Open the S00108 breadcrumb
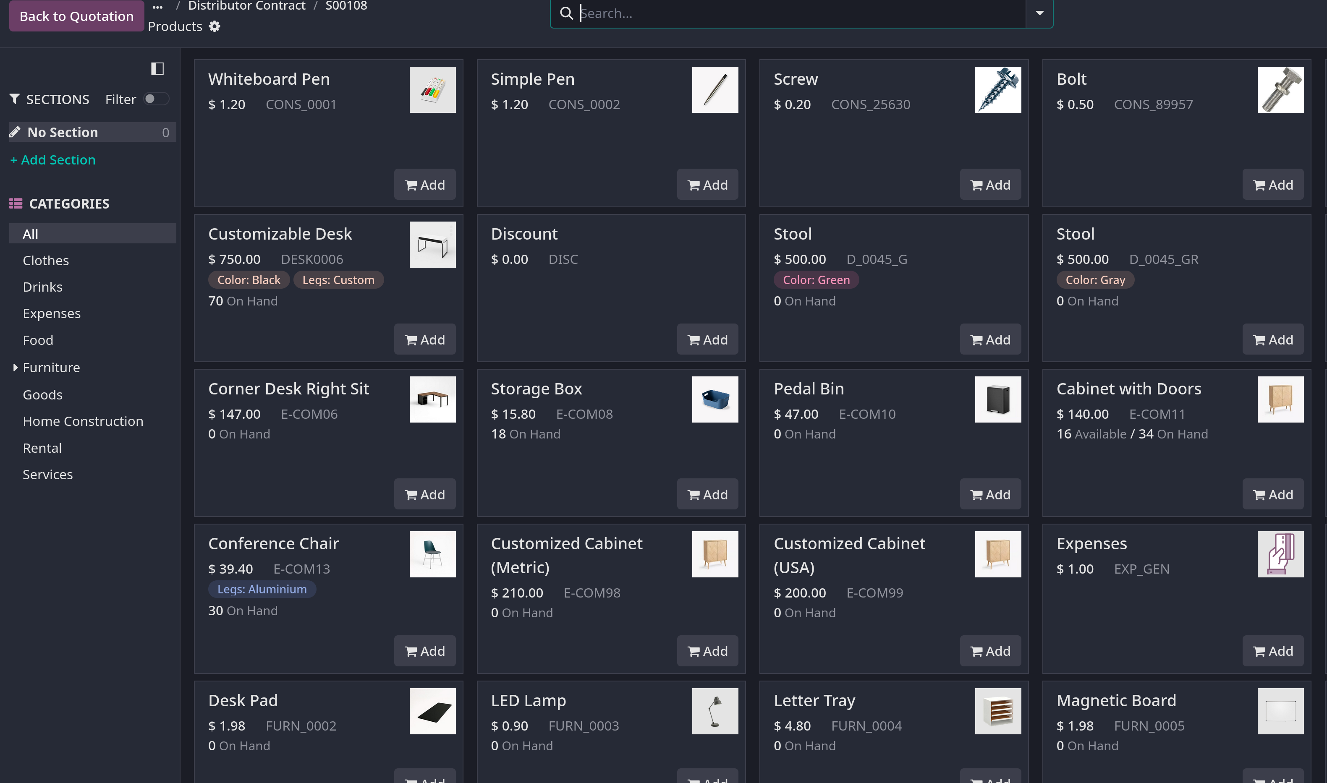 coord(346,6)
